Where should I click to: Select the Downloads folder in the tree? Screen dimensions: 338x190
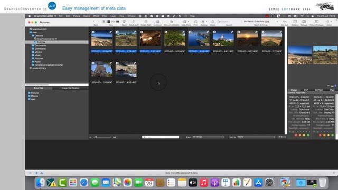[40, 49]
